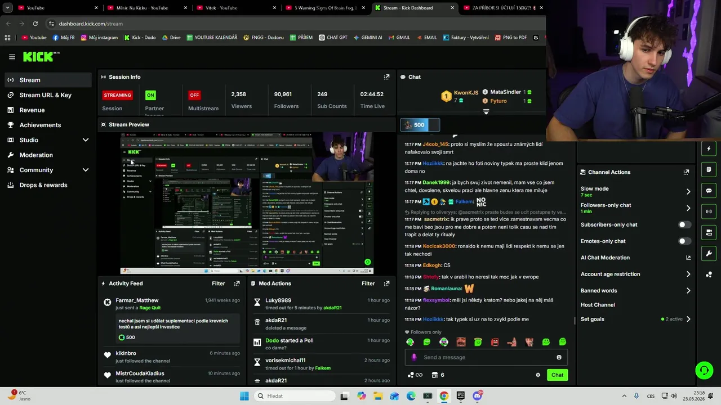Image resolution: width=721 pixels, height=405 pixels.
Task: Pop out the Activity Feed panel
Action: 237,283
